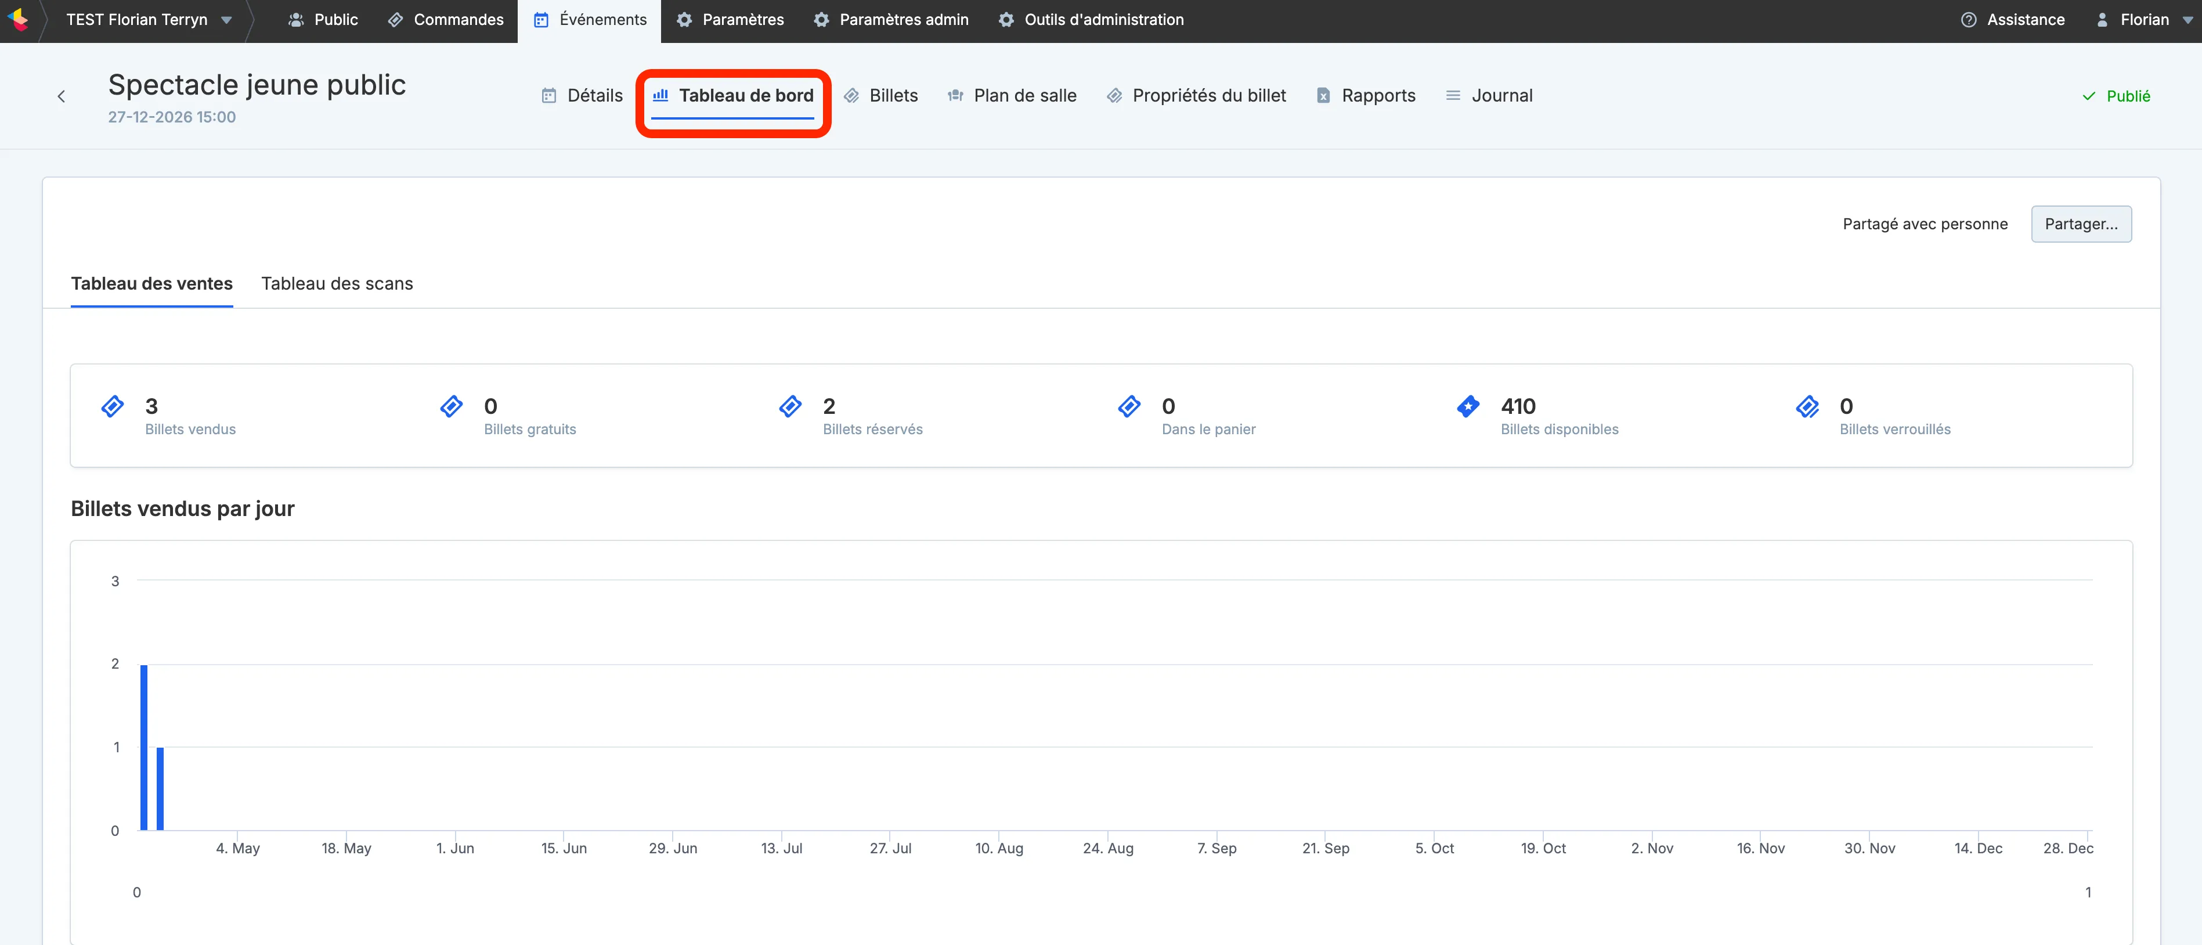Click the list icon beside Journal
Image resolution: width=2202 pixels, height=945 pixels.
click(1453, 96)
